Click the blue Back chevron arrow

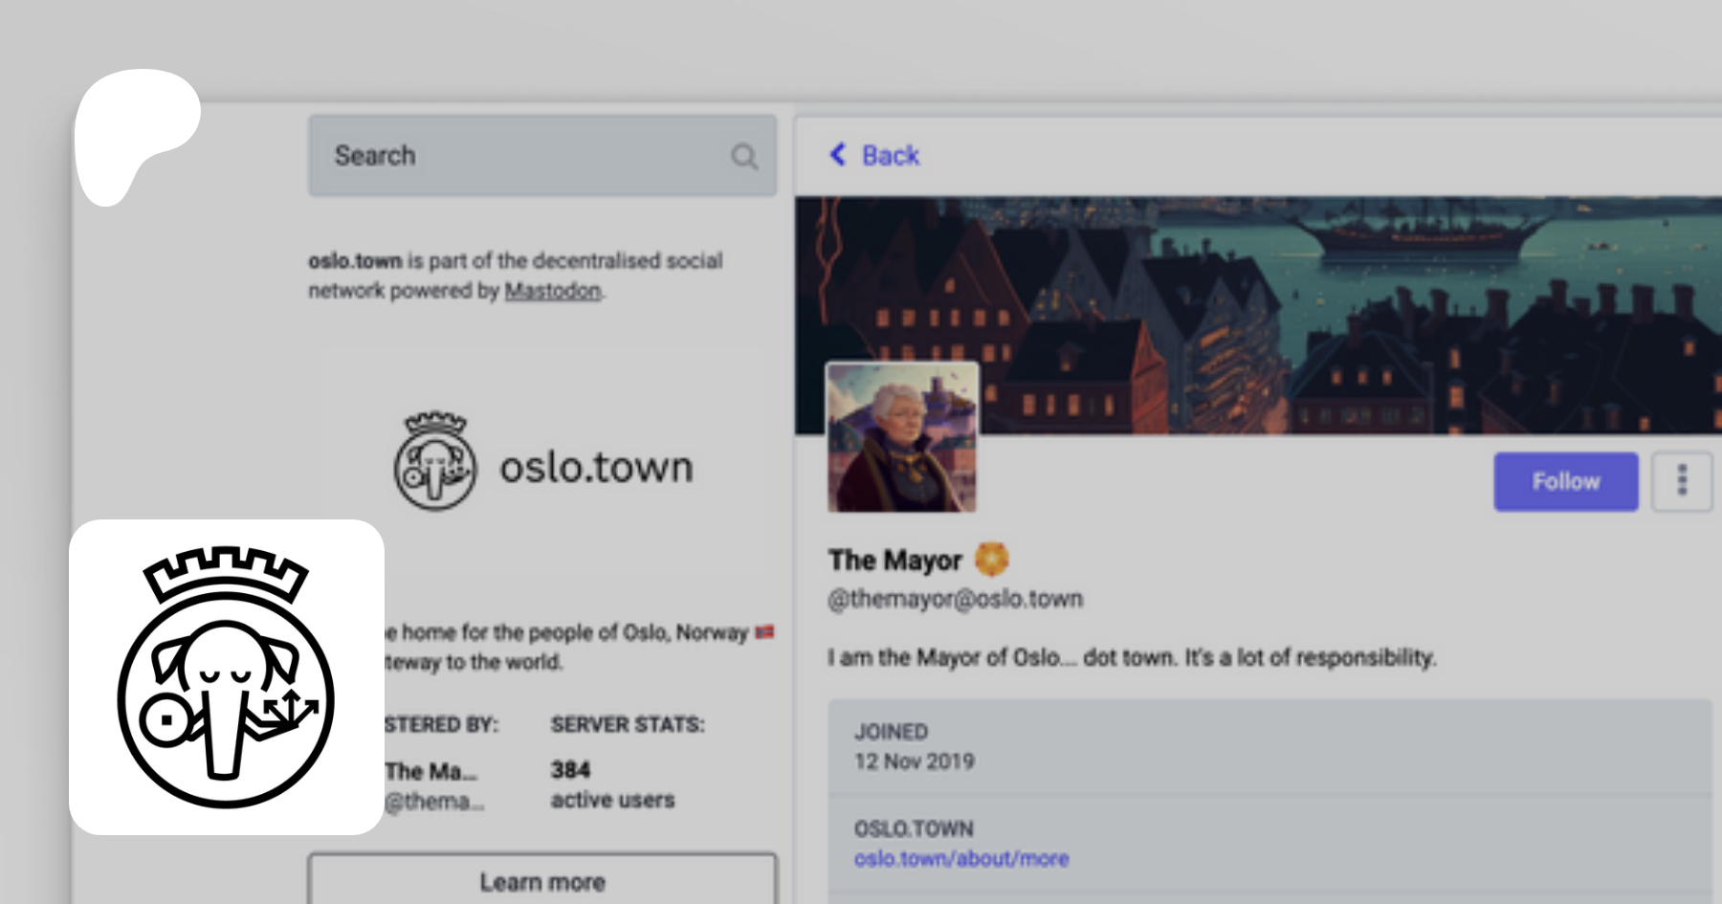838,155
